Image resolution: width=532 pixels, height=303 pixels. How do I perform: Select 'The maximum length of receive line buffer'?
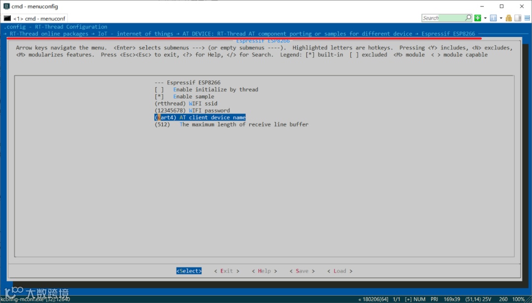(232, 124)
